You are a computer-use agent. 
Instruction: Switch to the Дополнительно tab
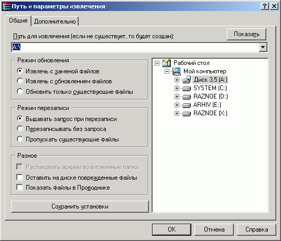(55, 21)
